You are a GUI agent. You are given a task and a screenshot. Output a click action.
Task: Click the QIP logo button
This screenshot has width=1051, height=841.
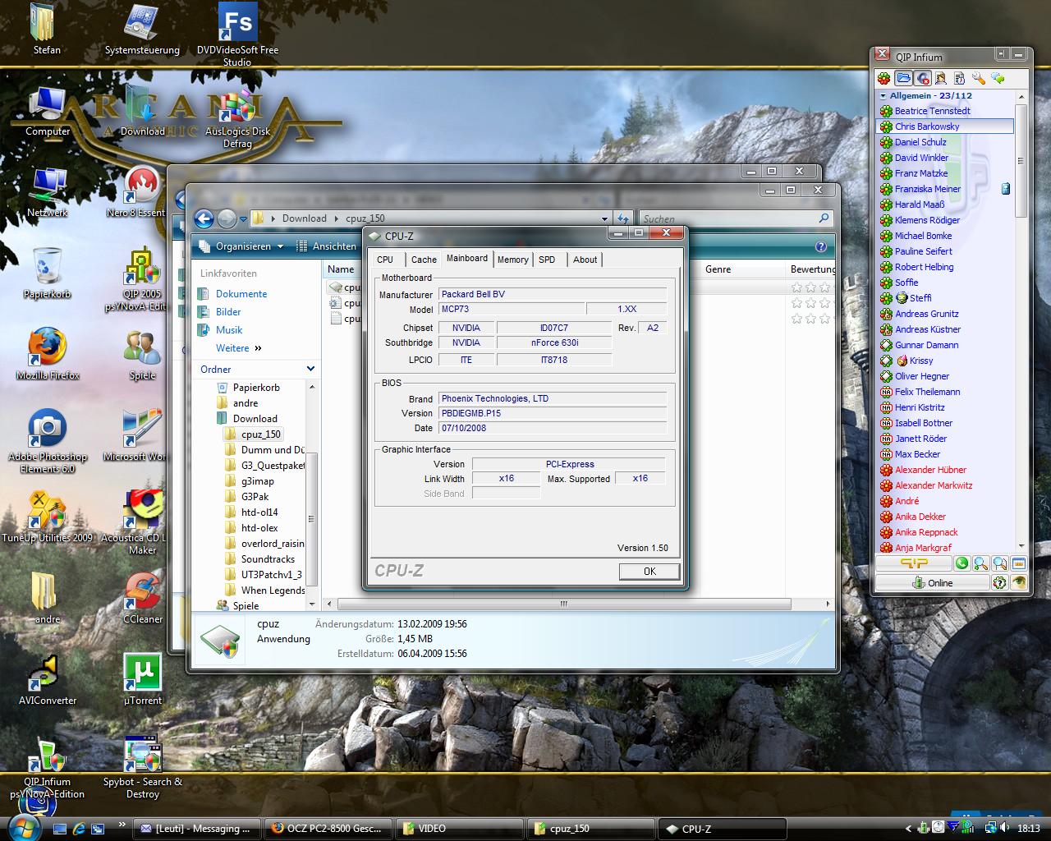pos(913,563)
